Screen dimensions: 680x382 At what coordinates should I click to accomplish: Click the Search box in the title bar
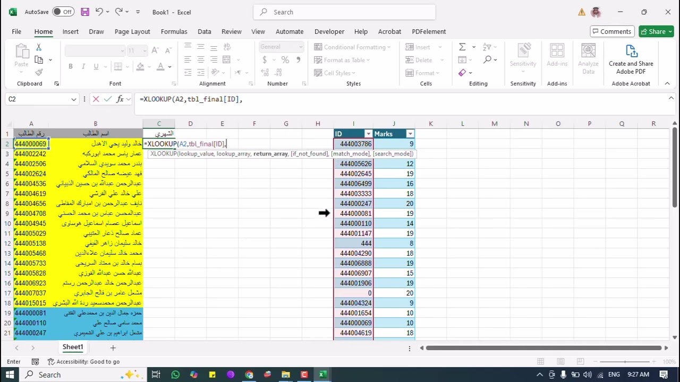point(344,12)
